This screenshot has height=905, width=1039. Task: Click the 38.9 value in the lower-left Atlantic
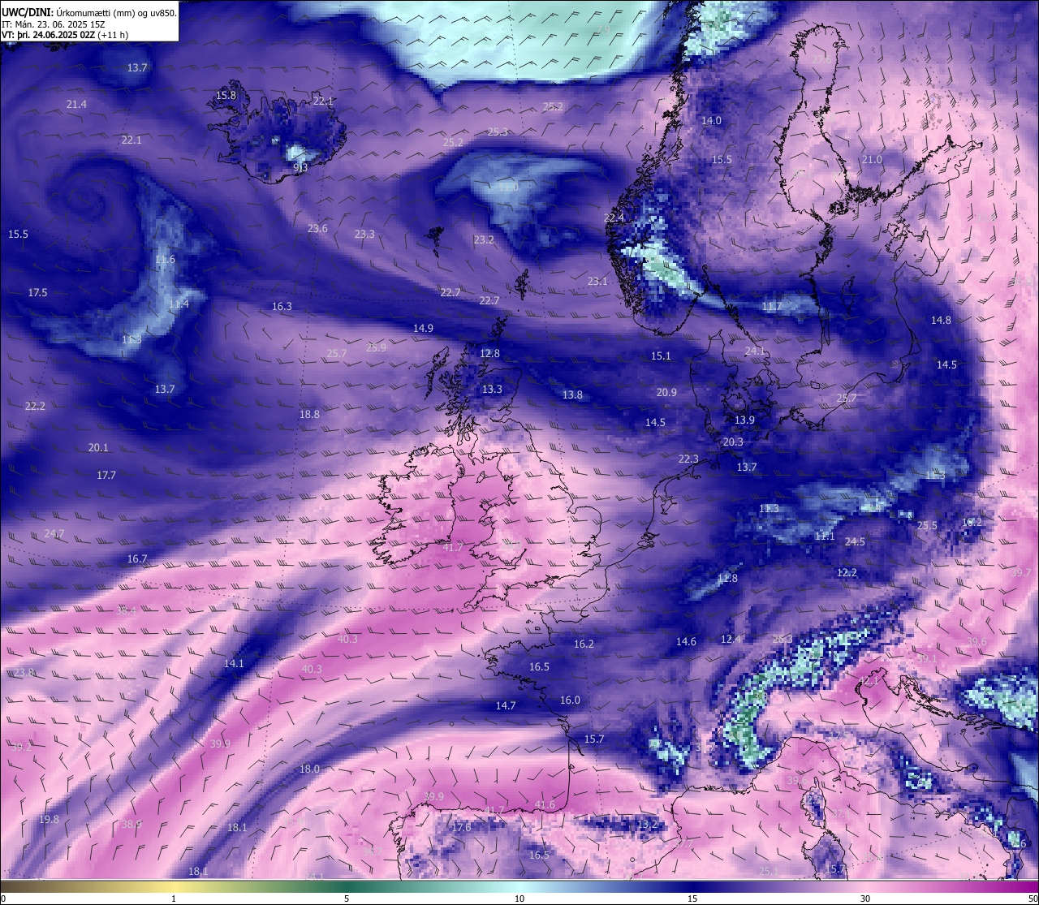(x=131, y=825)
